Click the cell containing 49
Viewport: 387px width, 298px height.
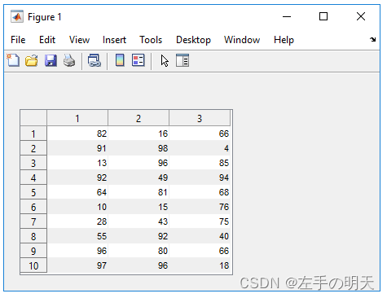coord(139,177)
